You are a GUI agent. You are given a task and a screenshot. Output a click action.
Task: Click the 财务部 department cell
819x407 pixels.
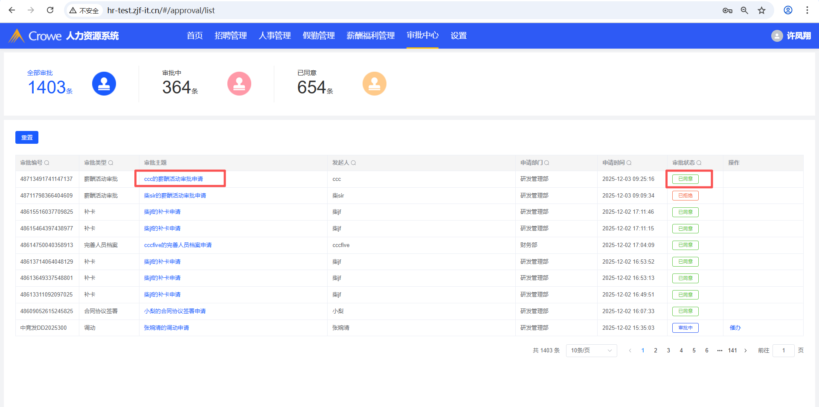click(529, 245)
